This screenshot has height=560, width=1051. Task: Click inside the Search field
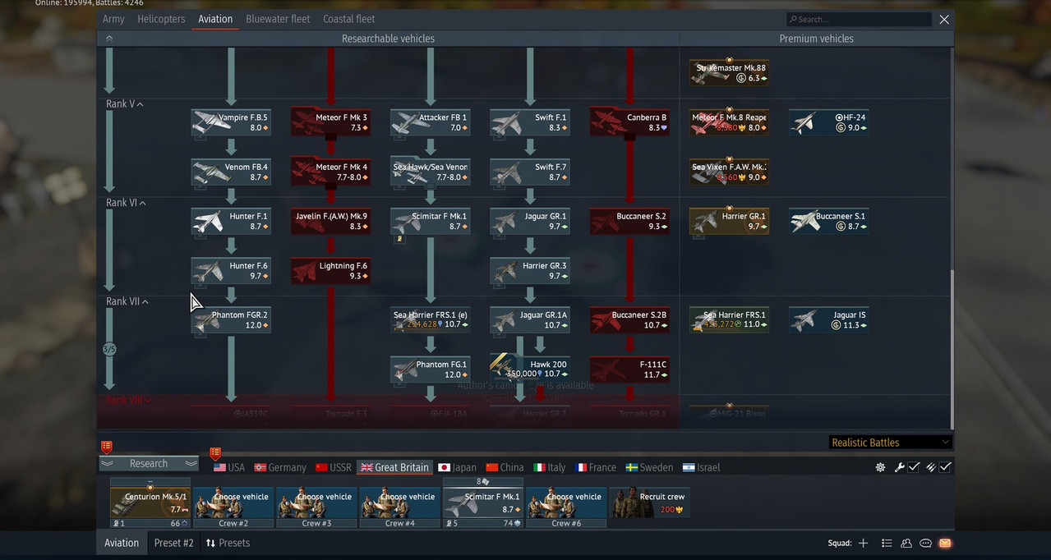click(x=859, y=19)
